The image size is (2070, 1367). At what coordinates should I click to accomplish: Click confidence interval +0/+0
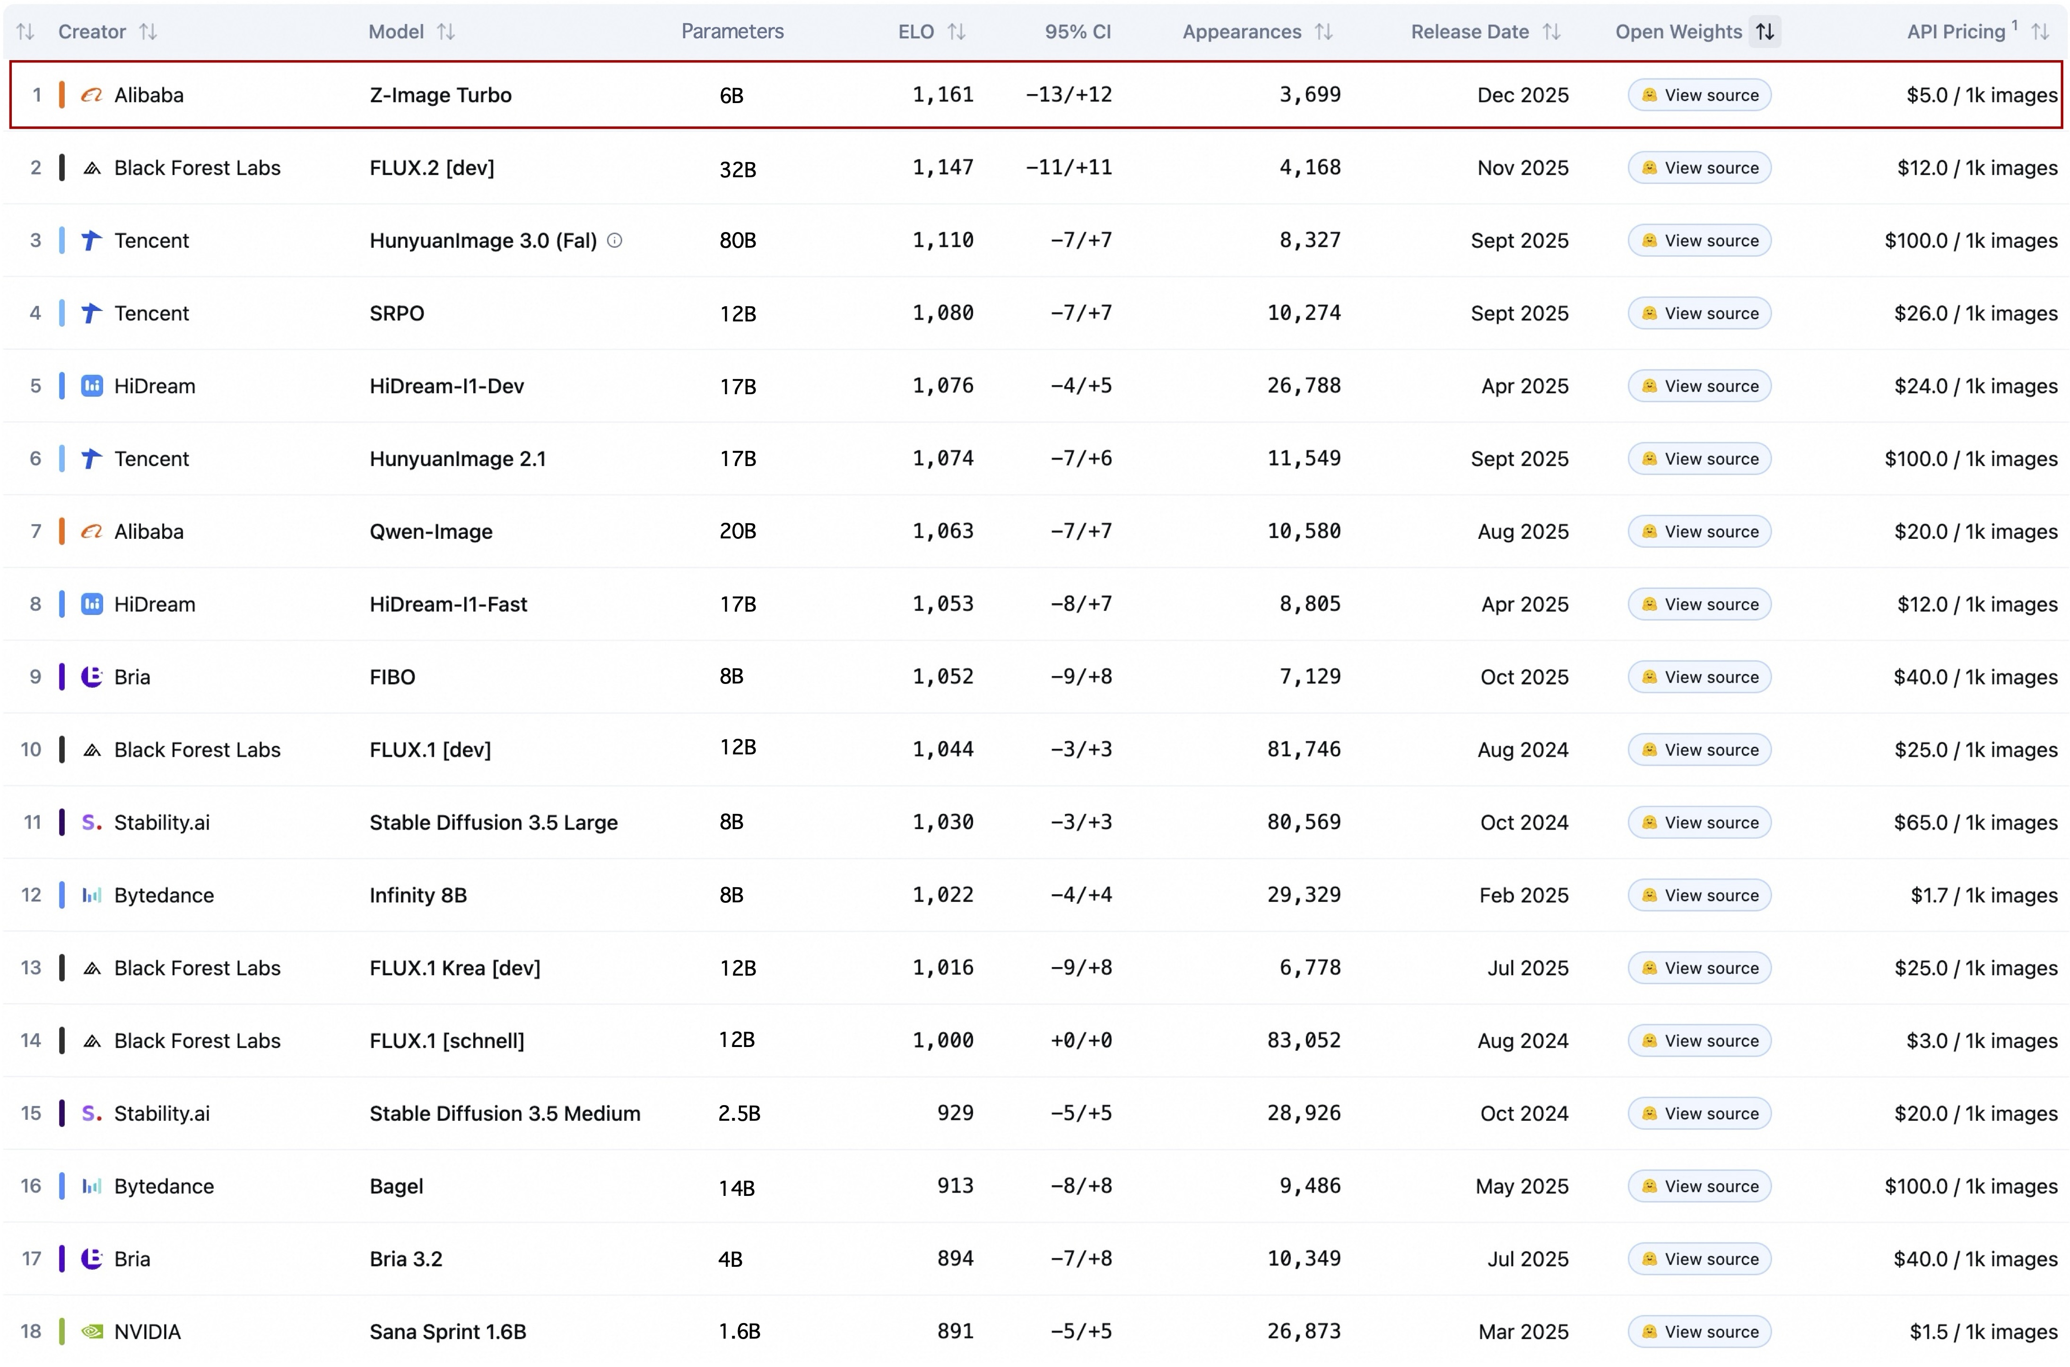pos(1081,1041)
